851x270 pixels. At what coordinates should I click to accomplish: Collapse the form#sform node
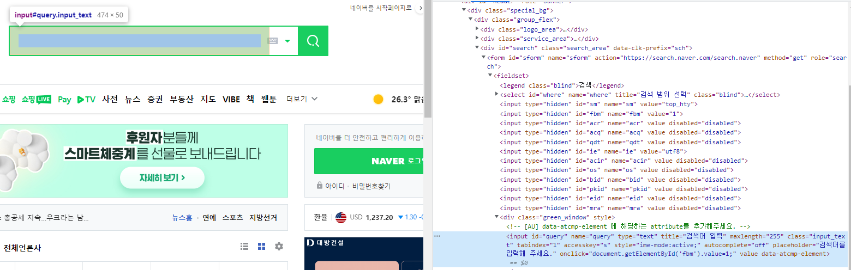click(483, 58)
